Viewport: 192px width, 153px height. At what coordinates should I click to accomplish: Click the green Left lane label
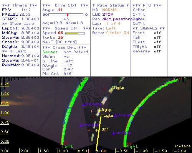pos(68,146)
